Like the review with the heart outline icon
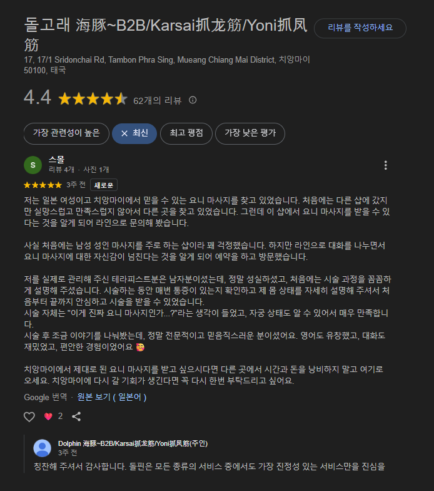The height and width of the screenshot is (491, 434). pos(29,416)
